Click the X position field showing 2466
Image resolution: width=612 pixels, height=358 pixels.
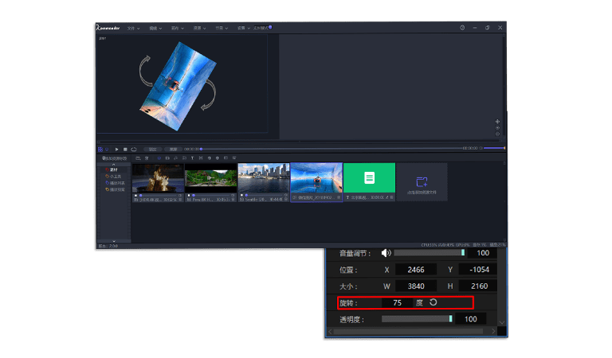tap(417, 270)
